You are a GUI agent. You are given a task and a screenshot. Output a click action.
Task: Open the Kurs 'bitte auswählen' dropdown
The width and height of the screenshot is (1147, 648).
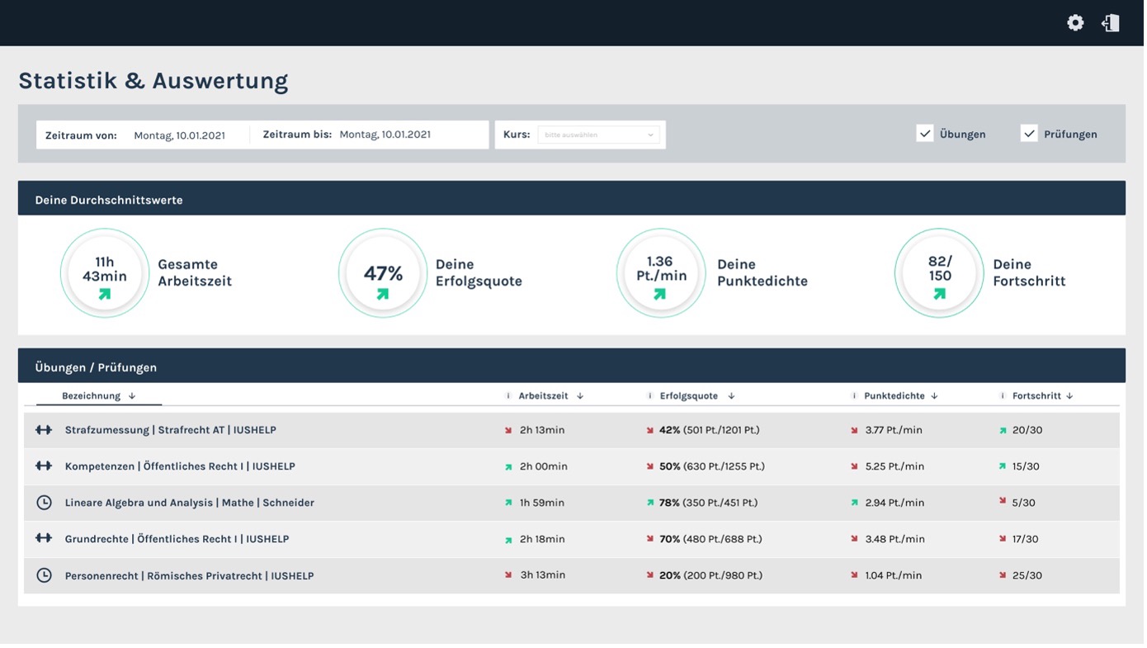click(598, 135)
